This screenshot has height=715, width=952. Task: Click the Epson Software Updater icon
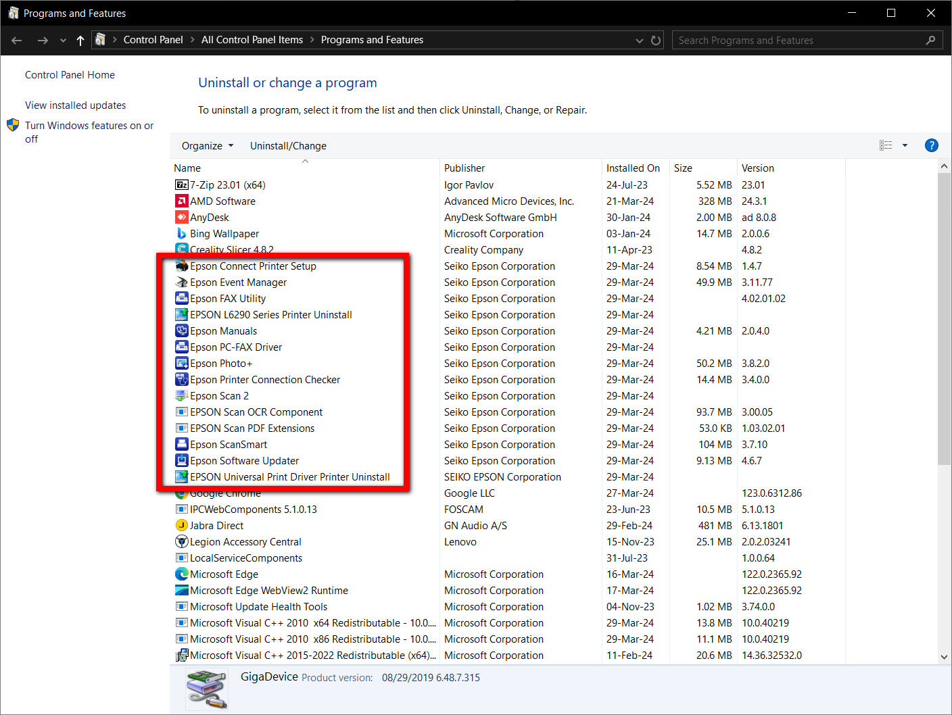point(181,461)
